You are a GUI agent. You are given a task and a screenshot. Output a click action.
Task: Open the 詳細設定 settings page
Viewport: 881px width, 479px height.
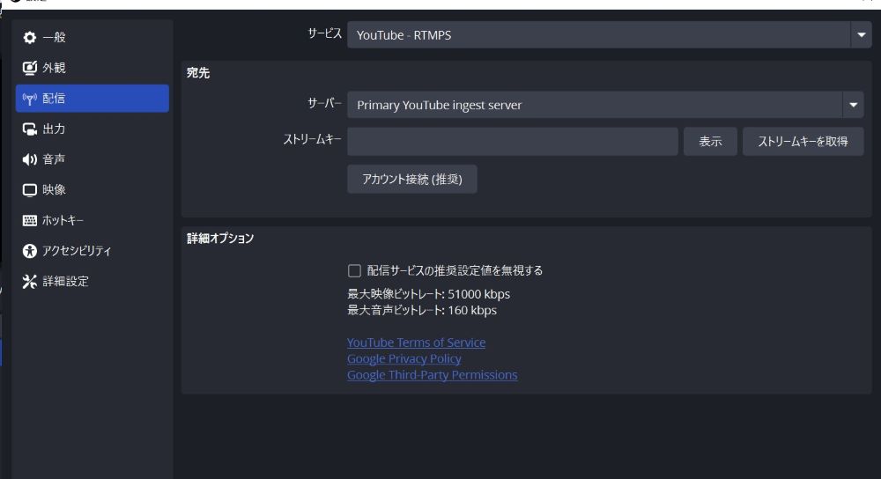pos(93,282)
